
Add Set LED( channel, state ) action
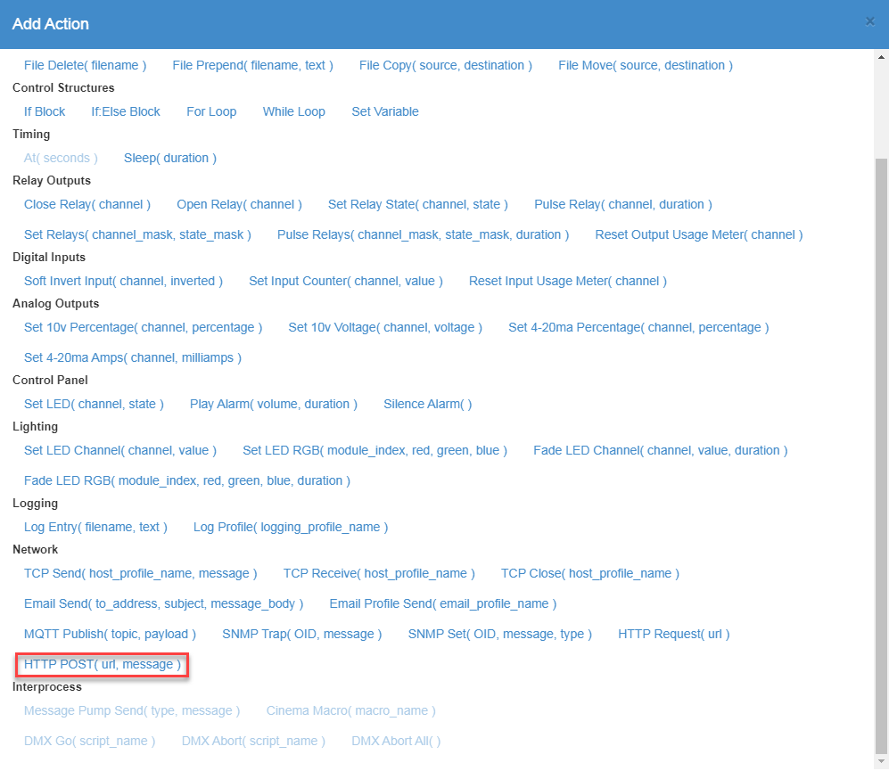(x=94, y=404)
